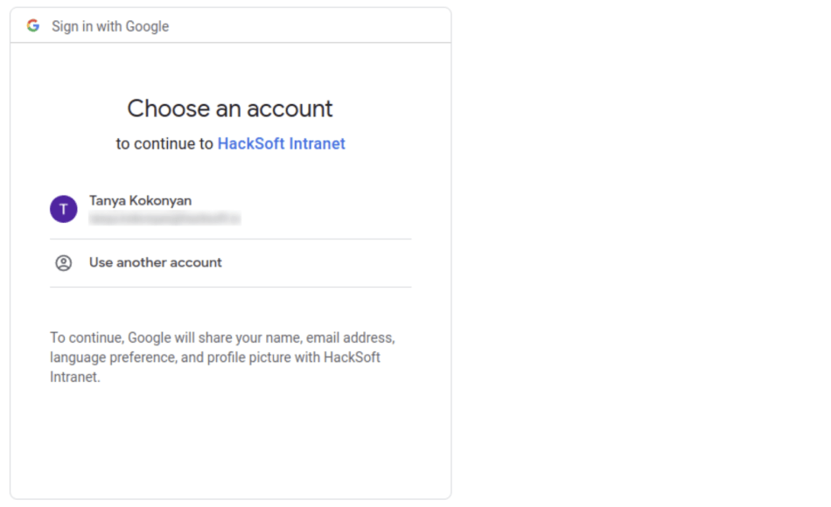The width and height of the screenshot is (831, 507).
Task: Choose Use another account
Action: tap(155, 262)
